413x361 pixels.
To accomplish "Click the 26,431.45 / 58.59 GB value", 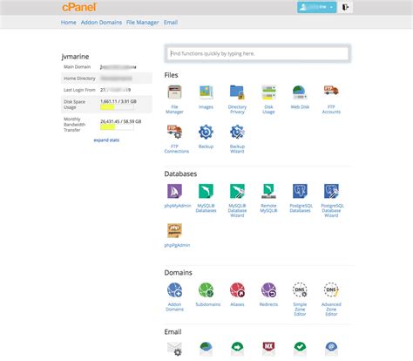I will click(121, 121).
